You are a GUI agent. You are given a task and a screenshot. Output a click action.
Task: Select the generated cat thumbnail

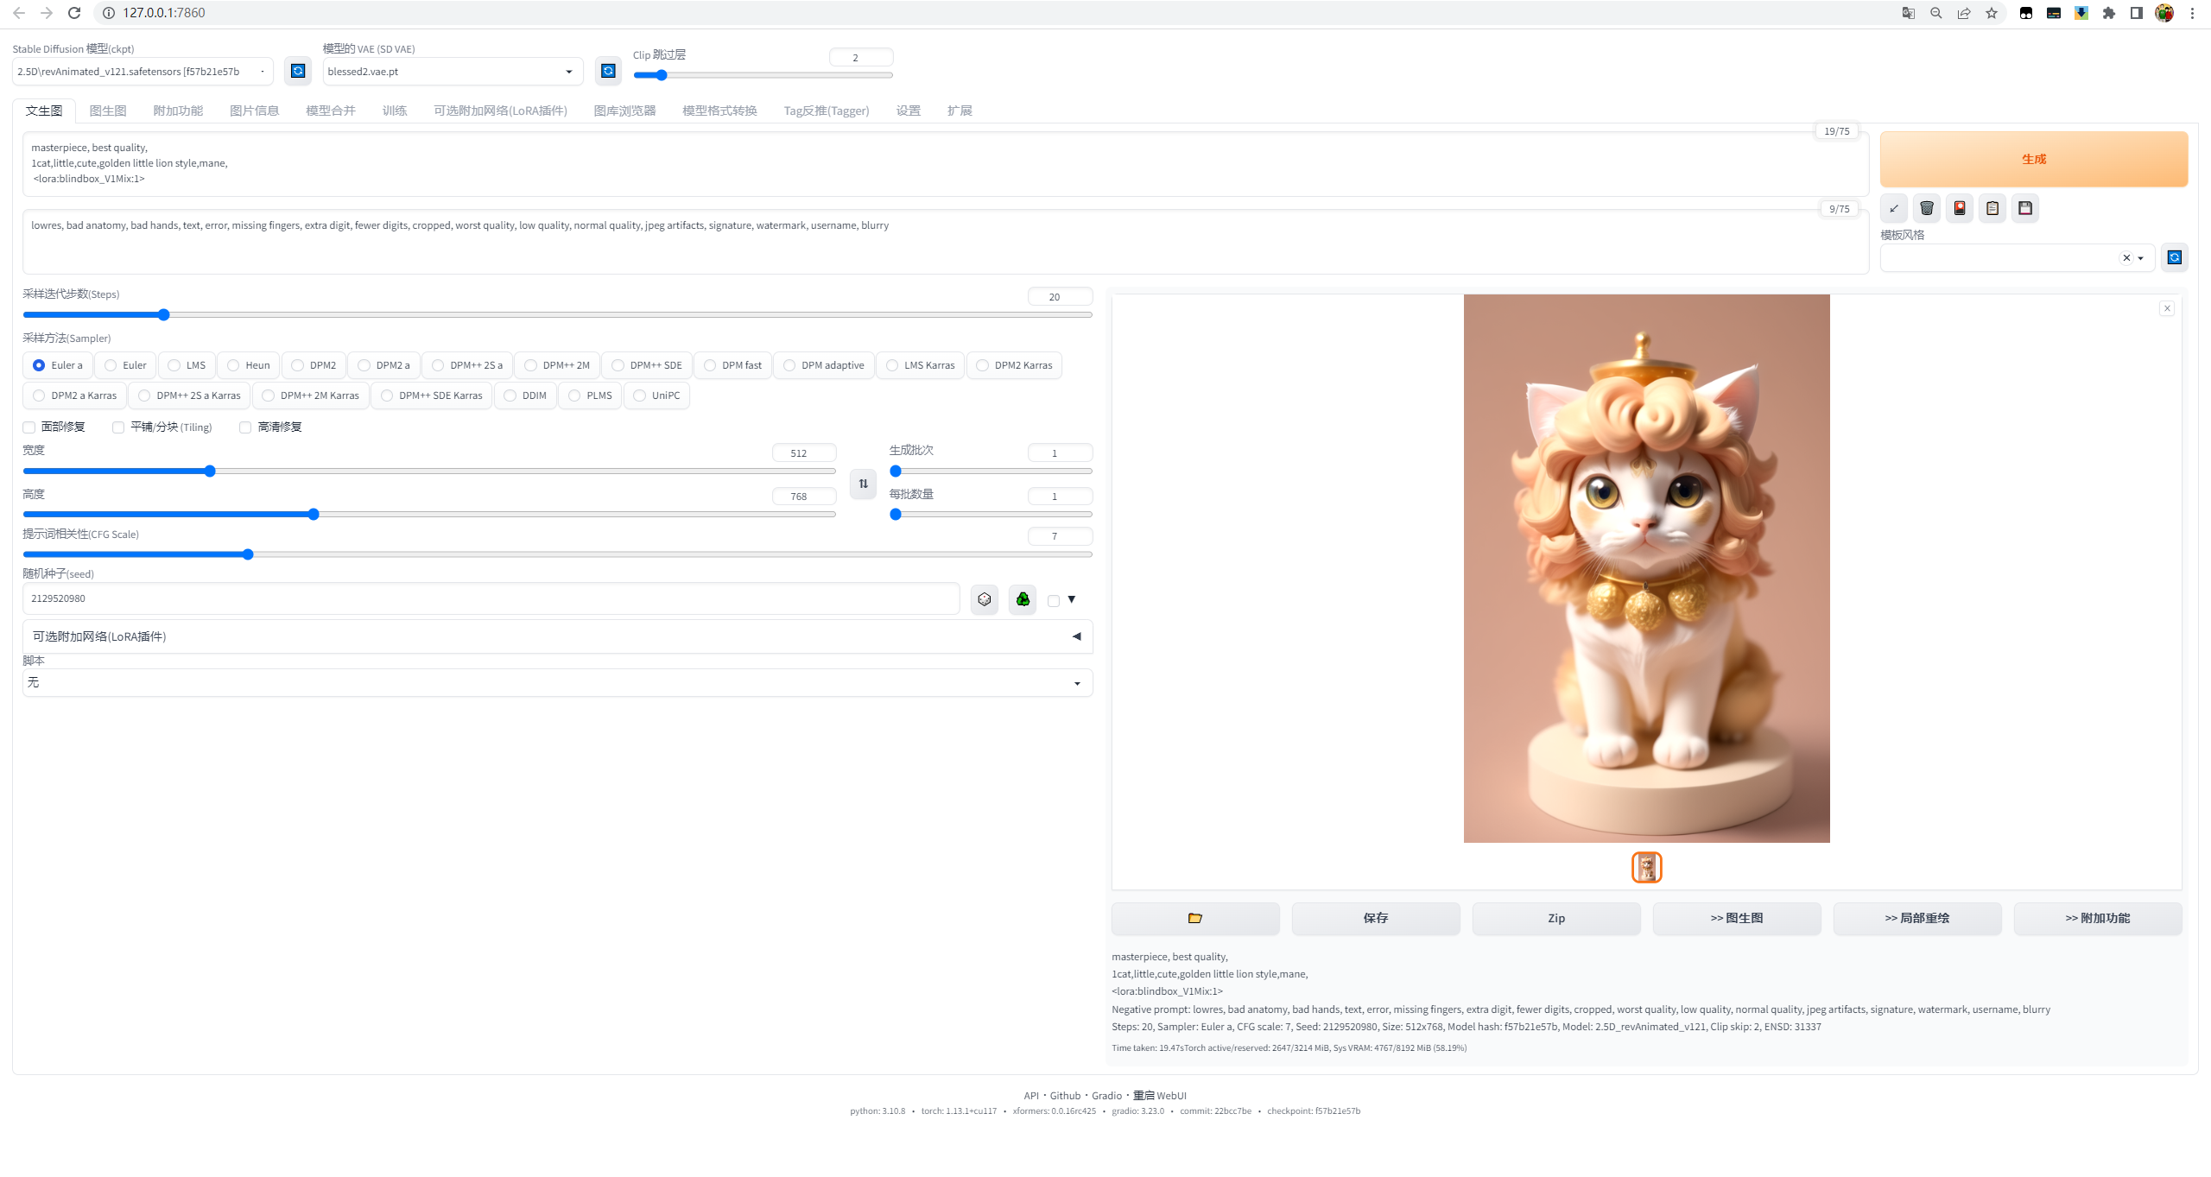[x=1647, y=867]
